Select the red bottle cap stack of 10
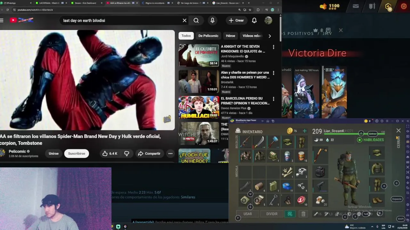The width and height of the screenshot is (410, 230). click(x=301, y=200)
